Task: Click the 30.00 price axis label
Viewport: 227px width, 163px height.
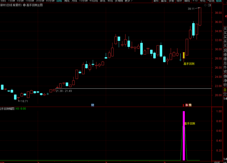Action: (x=218, y=49)
